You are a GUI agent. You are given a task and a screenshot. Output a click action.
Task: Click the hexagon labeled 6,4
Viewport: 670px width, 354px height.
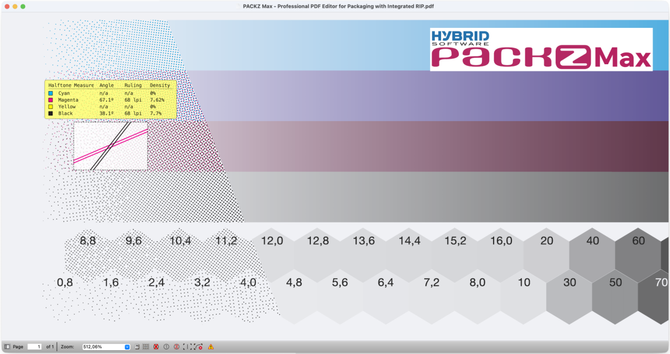tap(386, 296)
